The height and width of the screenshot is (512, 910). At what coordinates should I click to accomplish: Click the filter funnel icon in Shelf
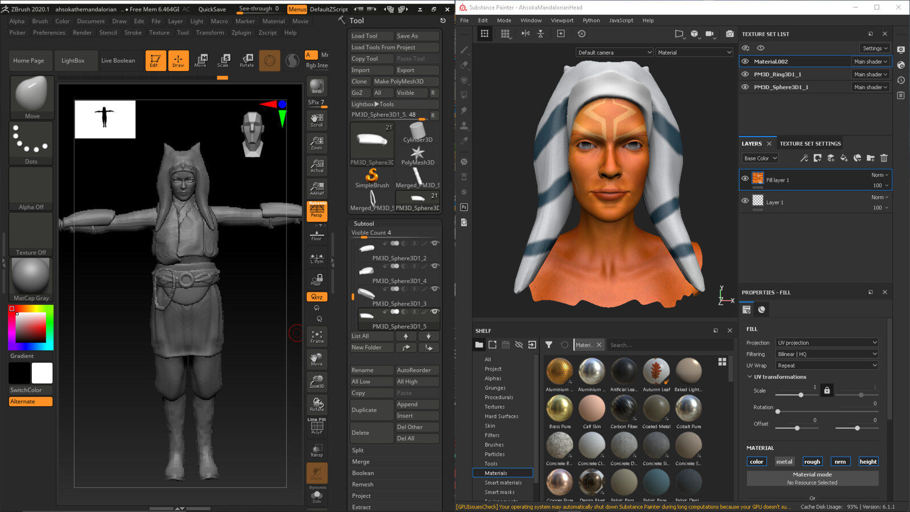click(x=549, y=345)
